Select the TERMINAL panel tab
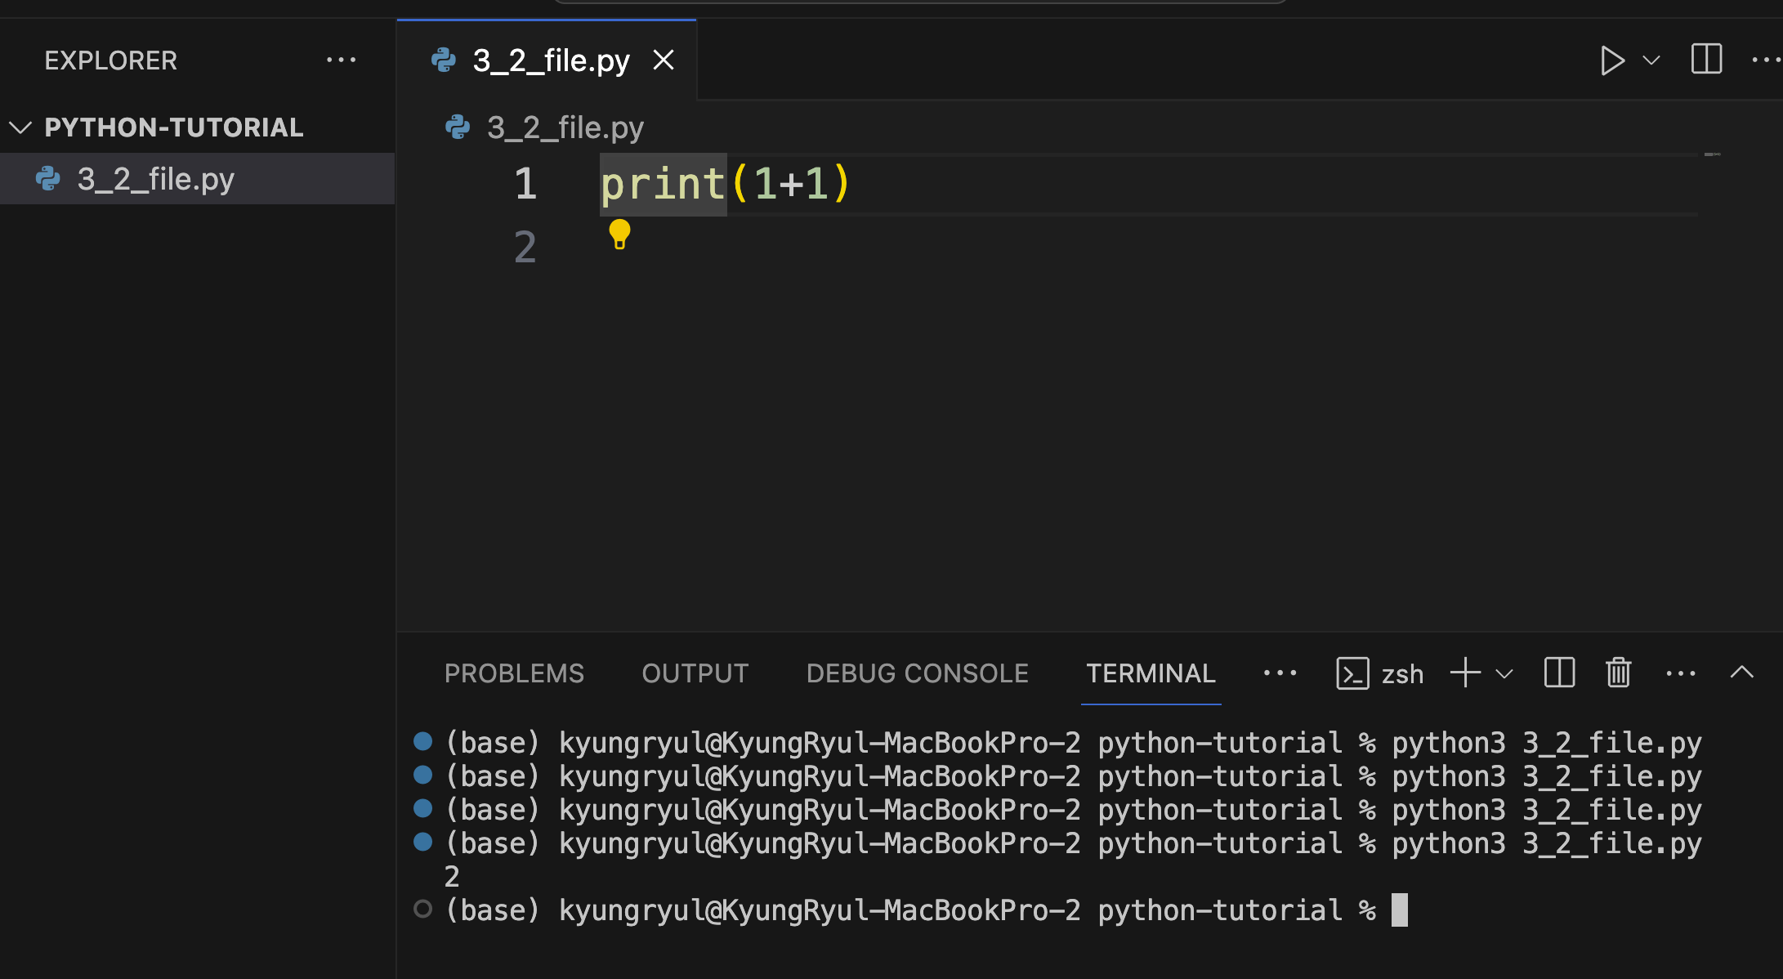Viewport: 1783px width, 979px height. pos(1151,673)
